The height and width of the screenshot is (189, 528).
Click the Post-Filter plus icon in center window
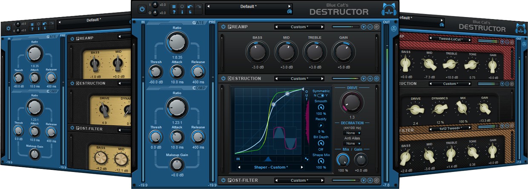(x=370, y=180)
